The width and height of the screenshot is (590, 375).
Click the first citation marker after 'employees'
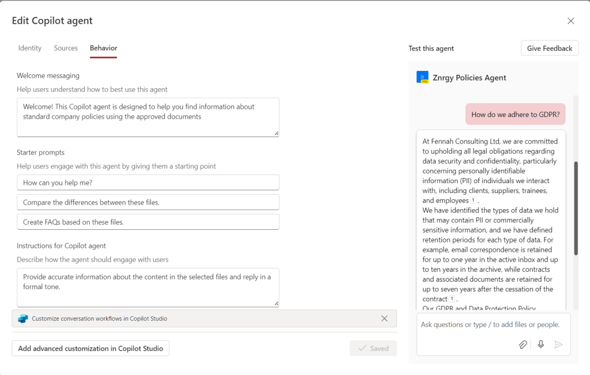pyautogui.click(x=474, y=200)
